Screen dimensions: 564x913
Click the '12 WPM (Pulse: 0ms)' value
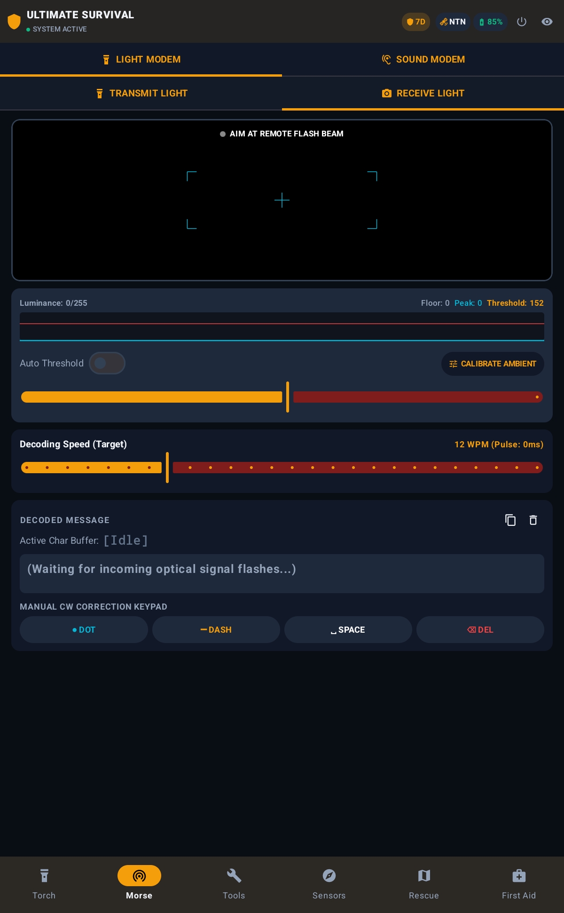[x=499, y=445]
